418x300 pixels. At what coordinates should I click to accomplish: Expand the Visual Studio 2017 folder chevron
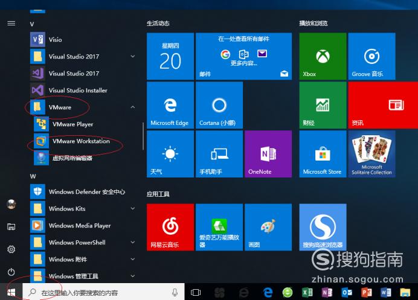point(132,56)
